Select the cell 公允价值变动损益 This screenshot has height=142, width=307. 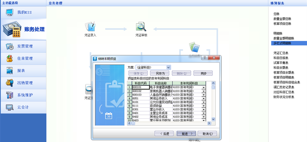point(161,102)
